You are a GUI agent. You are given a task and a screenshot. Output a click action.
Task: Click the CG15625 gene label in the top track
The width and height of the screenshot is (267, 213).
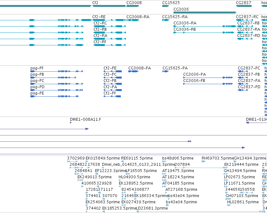click(x=171, y=3)
